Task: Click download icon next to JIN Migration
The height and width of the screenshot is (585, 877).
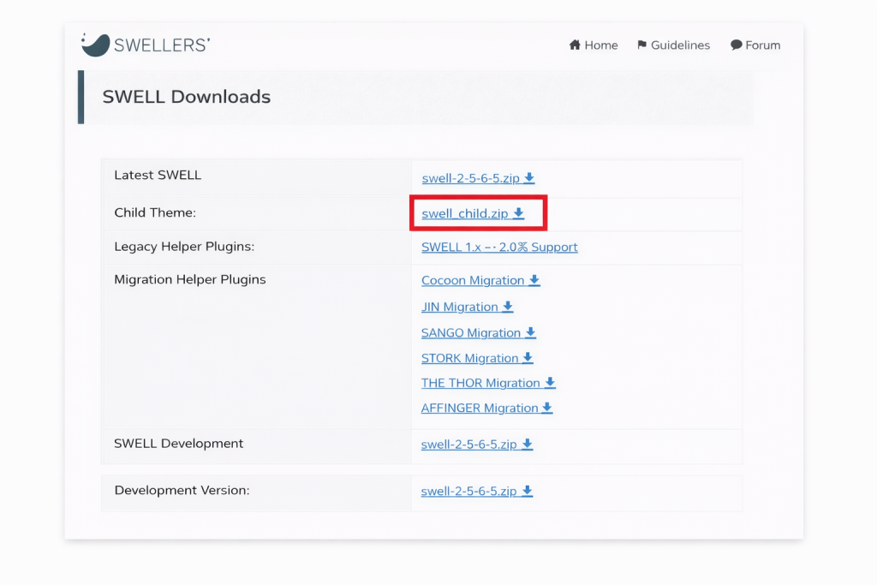Action: pyautogui.click(x=508, y=307)
